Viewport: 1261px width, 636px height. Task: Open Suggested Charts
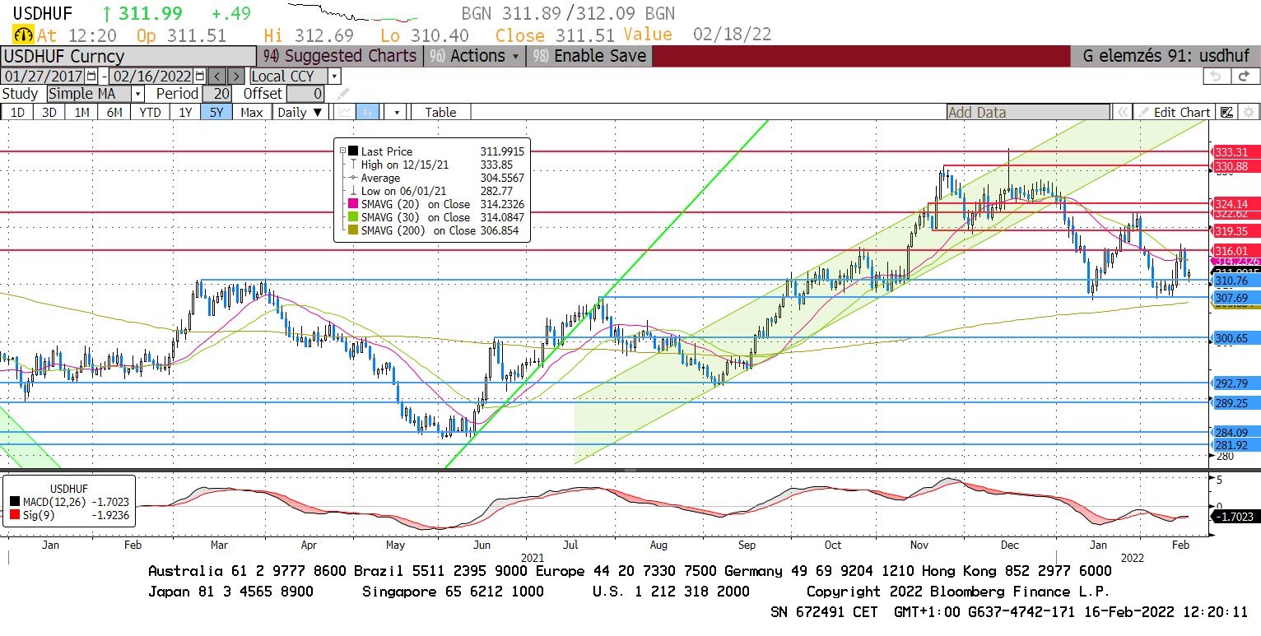[339, 56]
